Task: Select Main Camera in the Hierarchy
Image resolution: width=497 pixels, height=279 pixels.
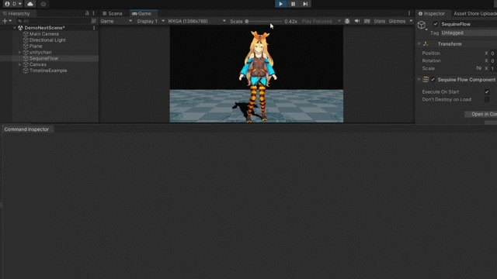Action: pyautogui.click(x=44, y=34)
